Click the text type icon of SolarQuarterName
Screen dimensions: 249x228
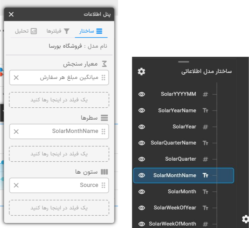click(205, 143)
